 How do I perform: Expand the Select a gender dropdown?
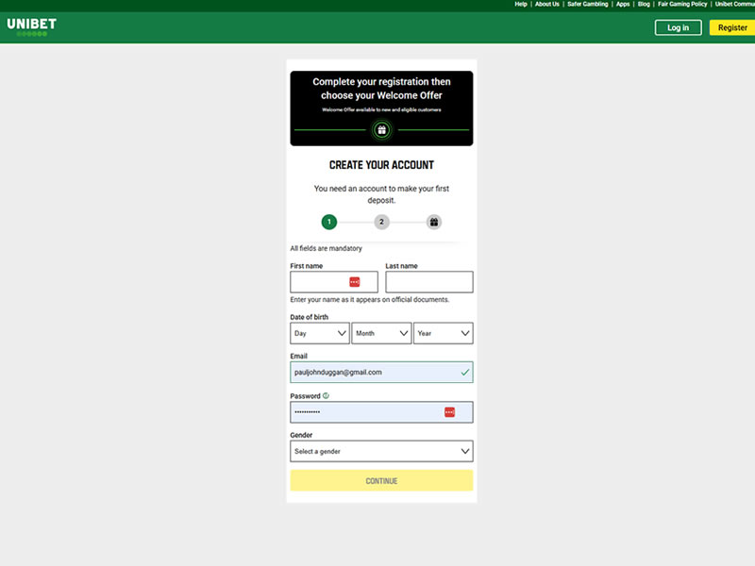381,451
